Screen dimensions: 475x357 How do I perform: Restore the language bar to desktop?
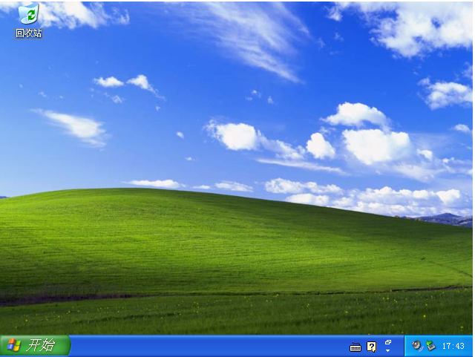click(x=388, y=342)
